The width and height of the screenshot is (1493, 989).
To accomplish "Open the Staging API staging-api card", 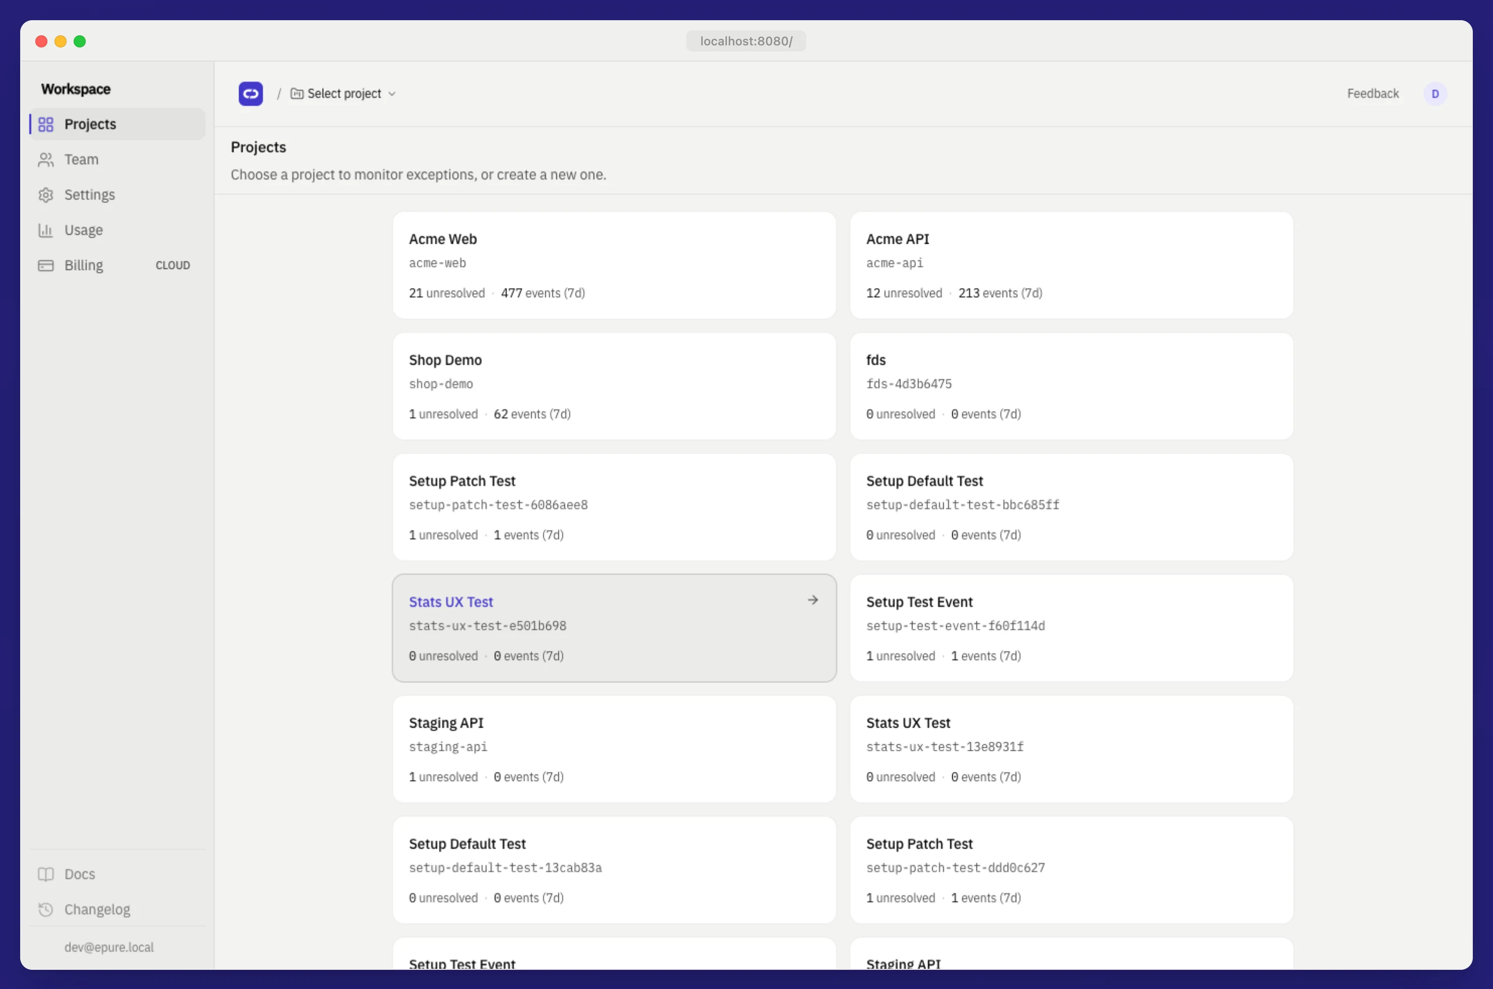I will [614, 749].
